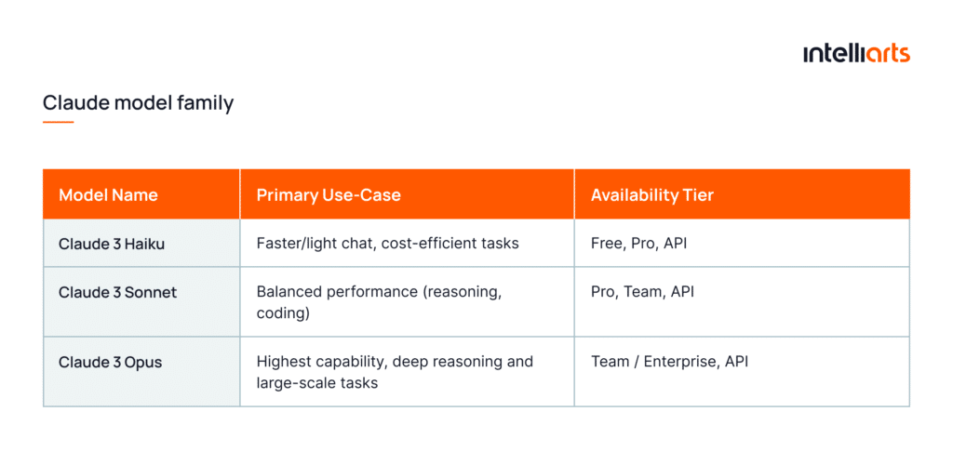Select the Claude 3 Opus model name cell

(110, 362)
